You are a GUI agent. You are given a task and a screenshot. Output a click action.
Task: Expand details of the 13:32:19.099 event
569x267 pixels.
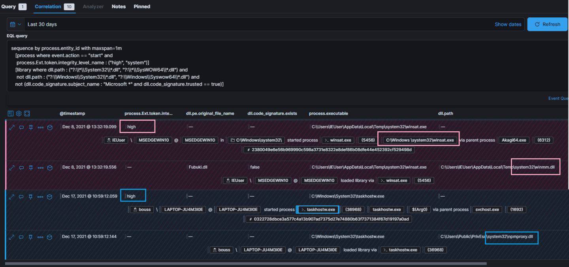coord(12,127)
